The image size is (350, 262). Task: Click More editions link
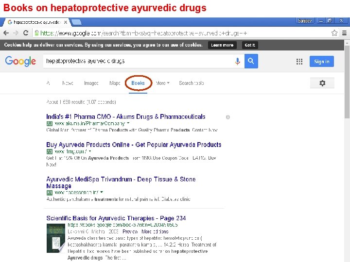click(x=155, y=231)
